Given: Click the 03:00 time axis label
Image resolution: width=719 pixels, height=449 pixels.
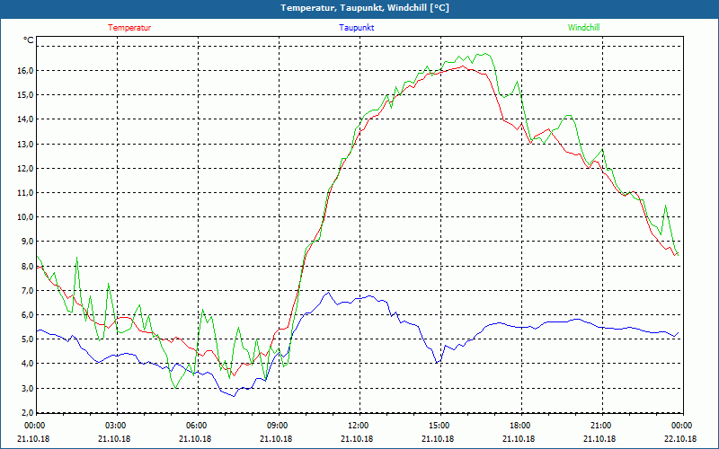Looking at the screenshot, I should point(117,426).
